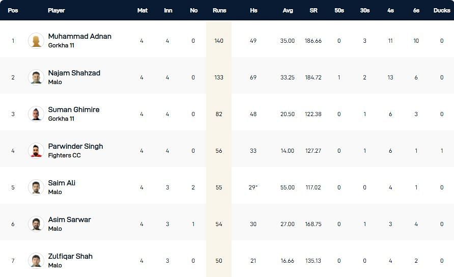This screenshot has height=277, width=454.
Task: Click the Ducks column header
Action: (x=441, y=10)
